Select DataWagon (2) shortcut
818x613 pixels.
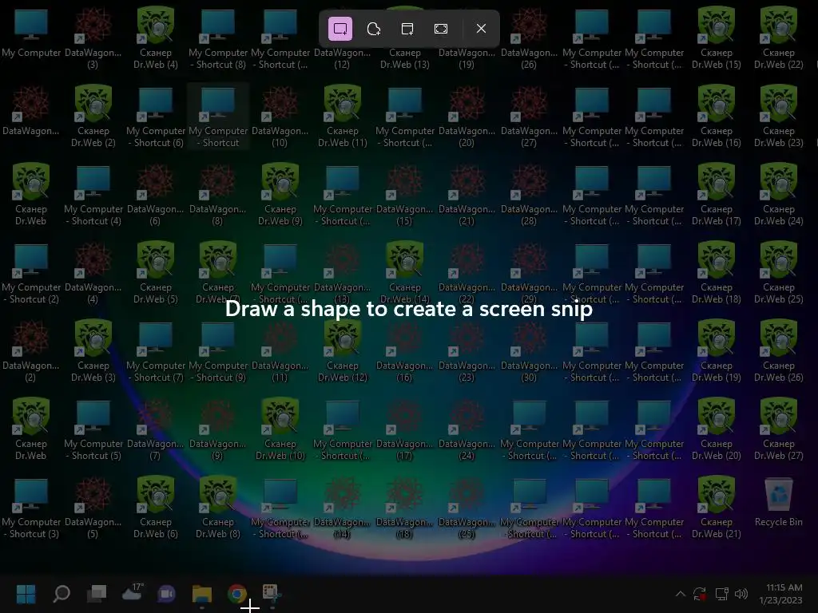pos(31,351)
